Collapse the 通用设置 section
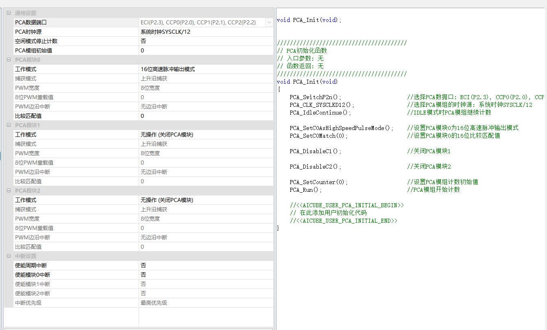Viewport: 547px width, 330px height. (x=9, y=13)
